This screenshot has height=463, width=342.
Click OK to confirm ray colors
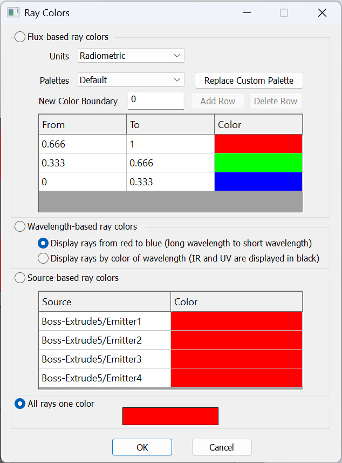click(142, 447)
